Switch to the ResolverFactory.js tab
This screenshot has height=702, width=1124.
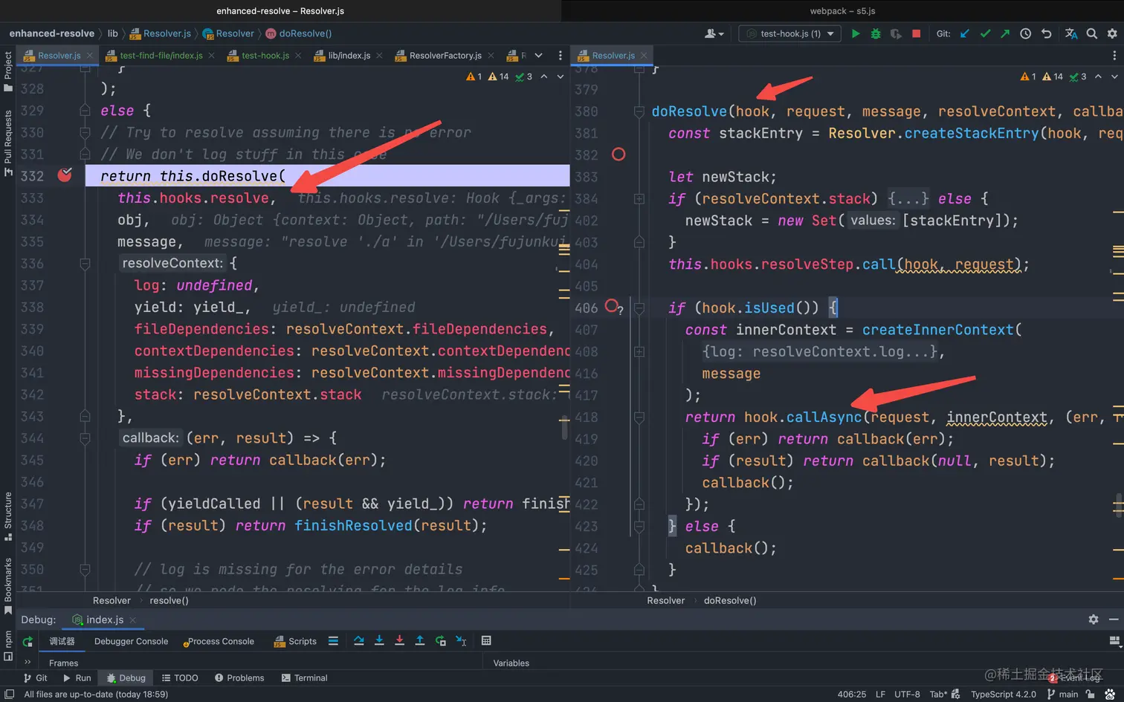pyautogui.click(x=445, y=56)
